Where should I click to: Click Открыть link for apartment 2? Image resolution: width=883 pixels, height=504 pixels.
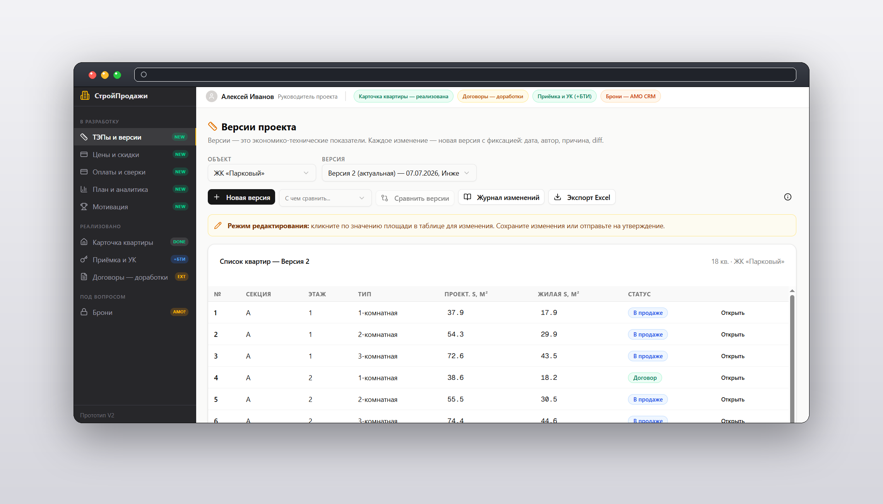(x=732, y=334)
